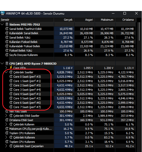Click clock icon of Kullanılabilir Fiziksel Bellek
Viewport: 142px width, 152px height.
tap(7, 46)
